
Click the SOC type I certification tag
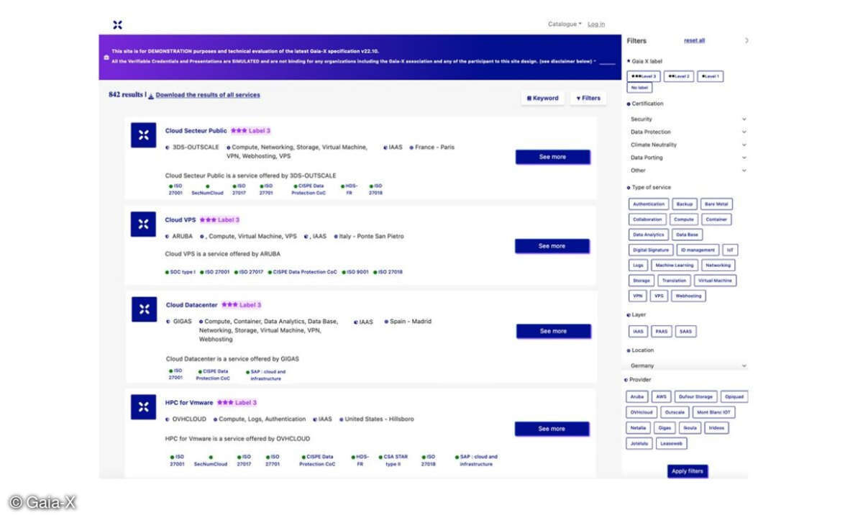pyautogui.click(x=180, y=272)
